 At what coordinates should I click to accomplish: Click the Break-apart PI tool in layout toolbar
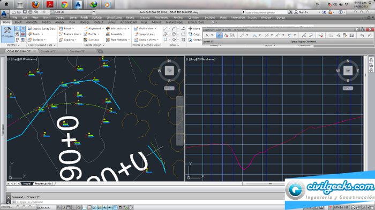tap(232, 36)
